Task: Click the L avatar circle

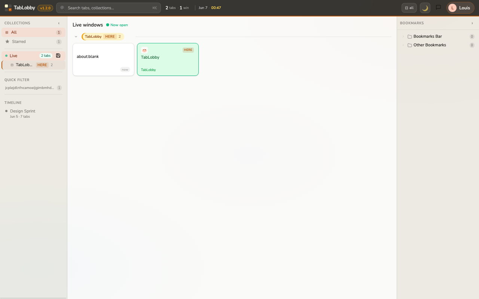Action: pos(452,8)
